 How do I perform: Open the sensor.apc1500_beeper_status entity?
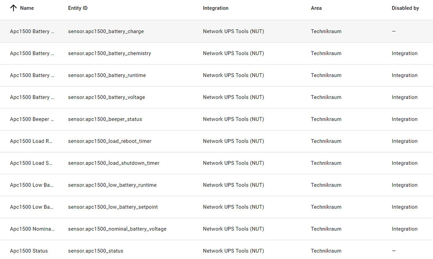point(105,119)
